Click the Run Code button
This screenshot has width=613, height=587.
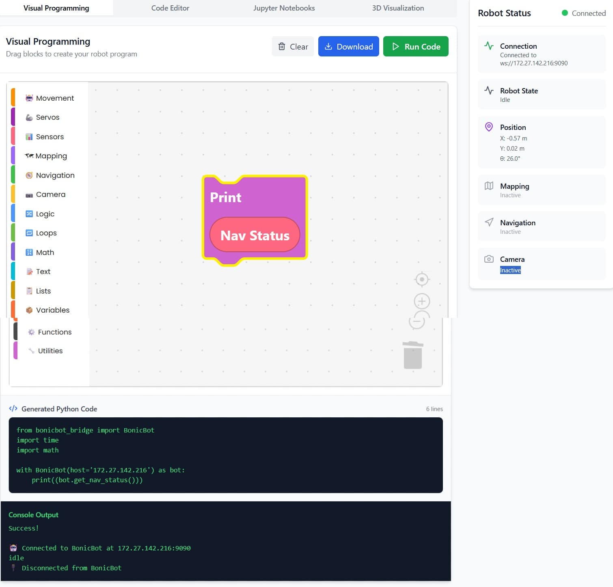click(x=415, y=46)
